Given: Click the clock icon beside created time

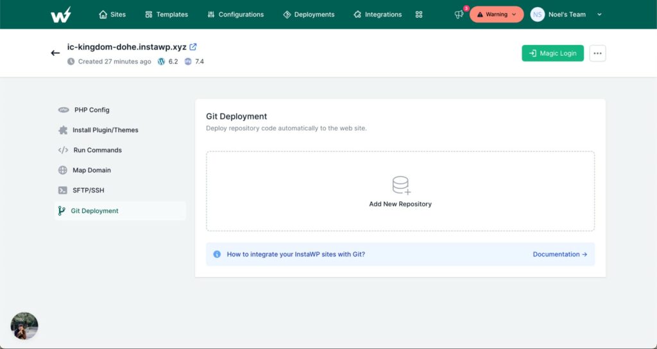Looking at the screenshot, I should pos(71,62).
